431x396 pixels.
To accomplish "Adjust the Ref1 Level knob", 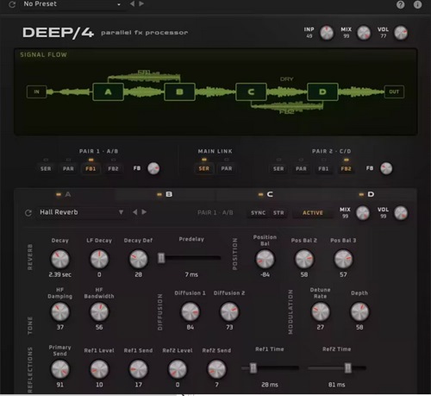I will point(99,369).
